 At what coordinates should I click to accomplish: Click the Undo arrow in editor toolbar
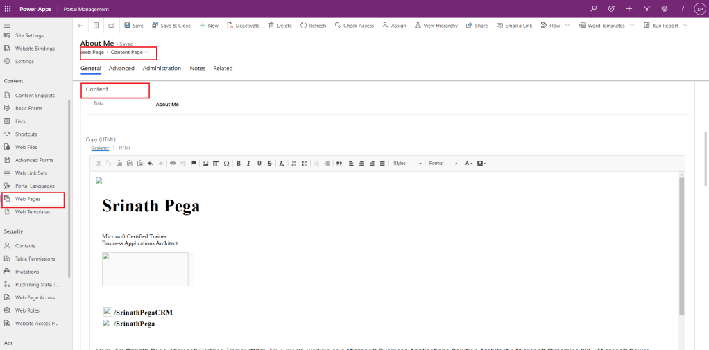point(151,164)
